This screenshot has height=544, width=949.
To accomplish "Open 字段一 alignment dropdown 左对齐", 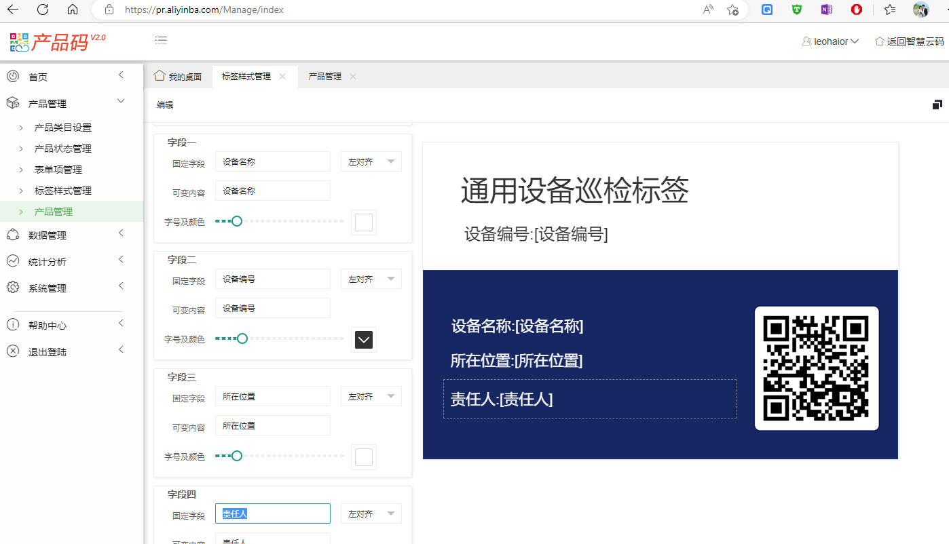I will (371, 162).
